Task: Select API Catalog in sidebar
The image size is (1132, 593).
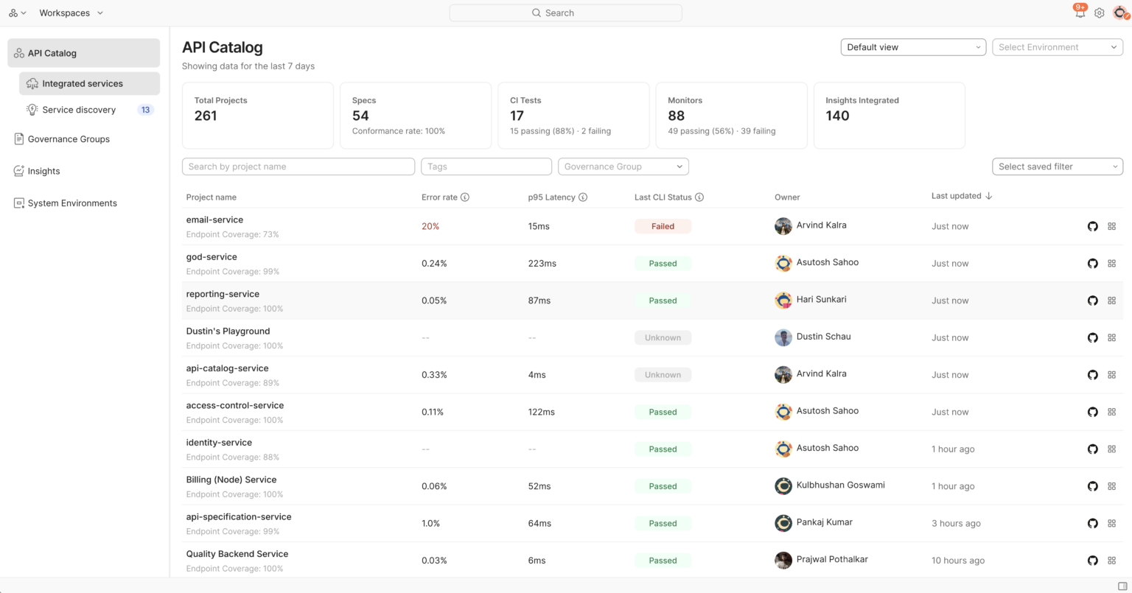Action: coord(83,53)
